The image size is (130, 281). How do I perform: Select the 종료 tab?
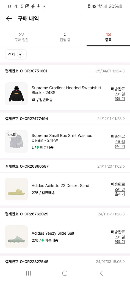click(x=108, y=37)
